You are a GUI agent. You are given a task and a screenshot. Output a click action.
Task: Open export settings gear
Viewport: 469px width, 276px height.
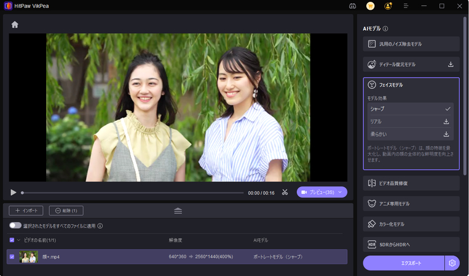click(452, 263)
